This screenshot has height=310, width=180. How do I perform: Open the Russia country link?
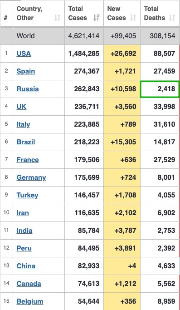coord(28,89)
